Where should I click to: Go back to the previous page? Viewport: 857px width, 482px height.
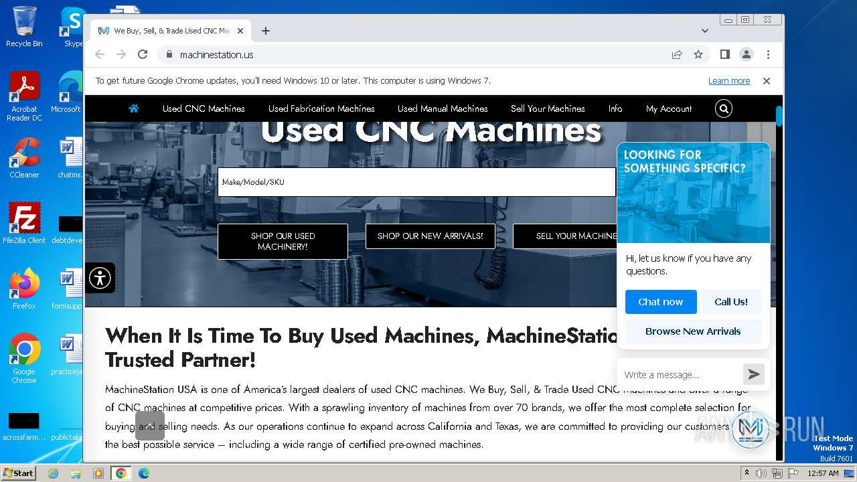(x=100, y=54)
